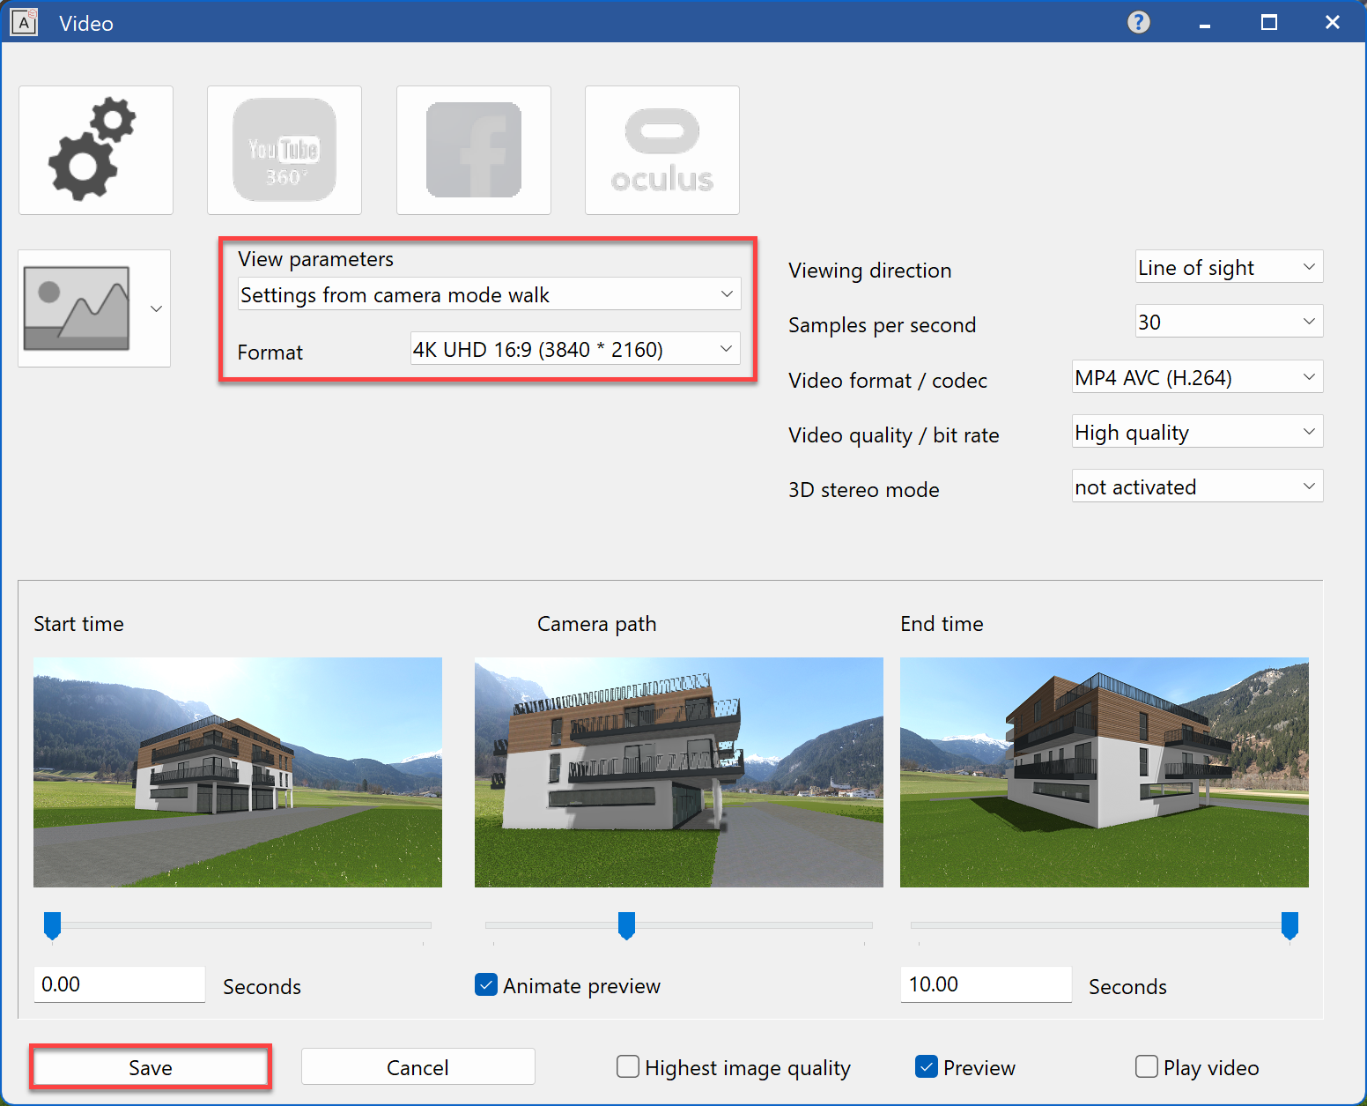Open the Video quality / bit rate dropdown
Screen dimensions: 1367x1106
[1197, 432]
